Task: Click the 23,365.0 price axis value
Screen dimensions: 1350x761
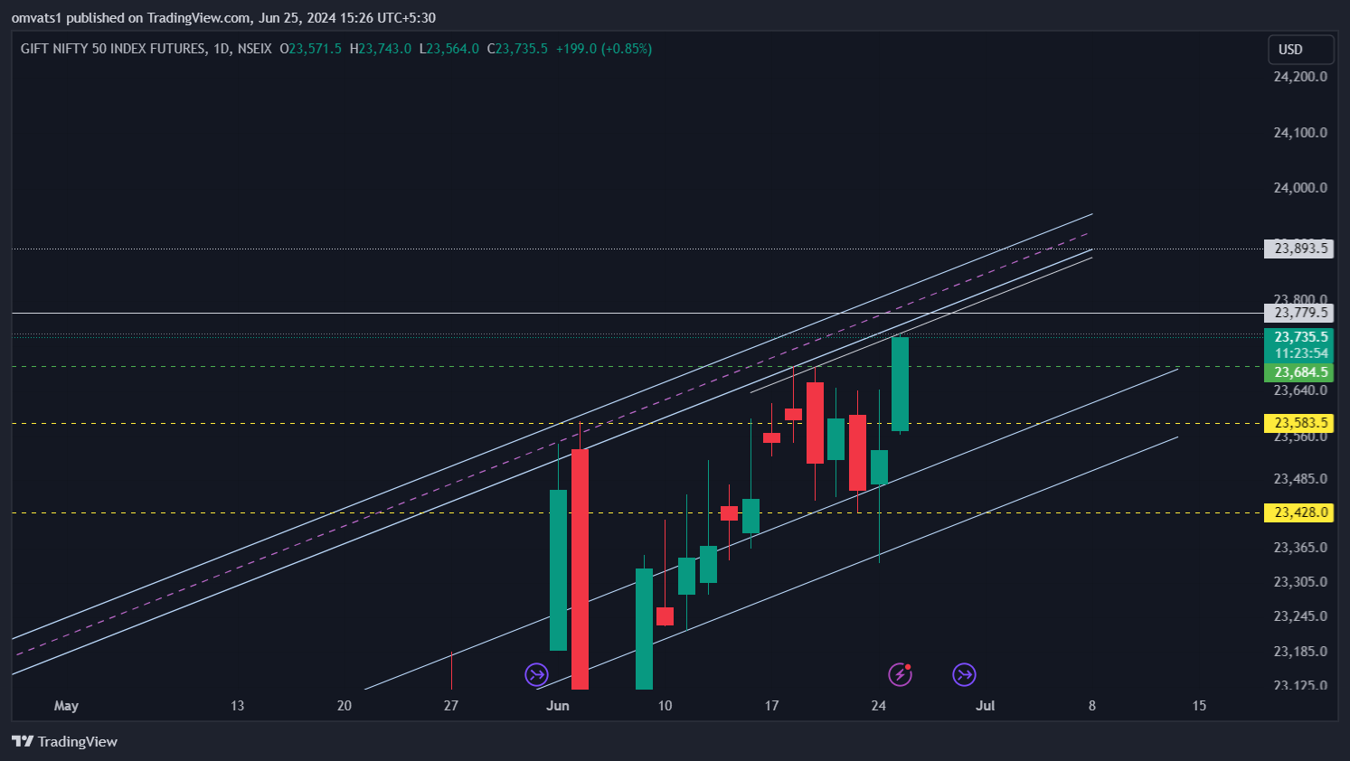Action: (x=1300, y=548)
